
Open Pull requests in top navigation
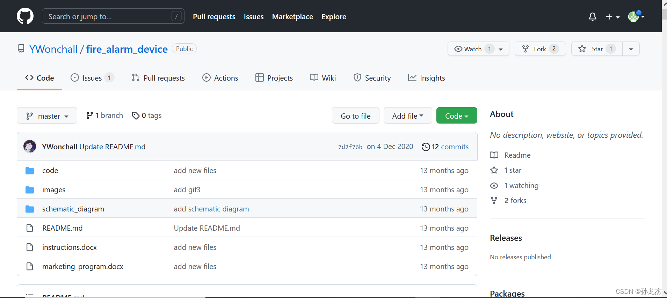tap(214, 17)
